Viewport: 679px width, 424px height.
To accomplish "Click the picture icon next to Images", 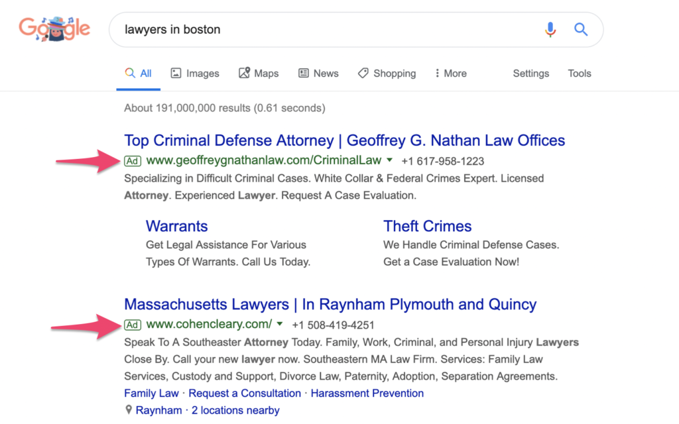I will (176, 73).
